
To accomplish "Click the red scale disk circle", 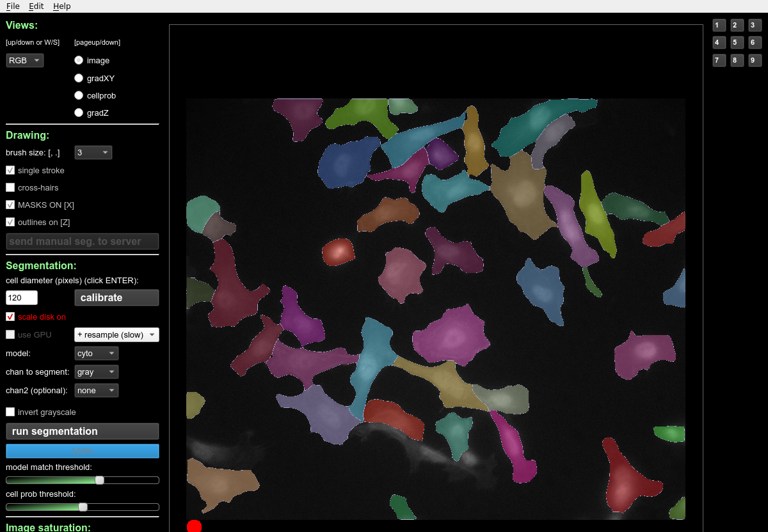I will point(194,526).
